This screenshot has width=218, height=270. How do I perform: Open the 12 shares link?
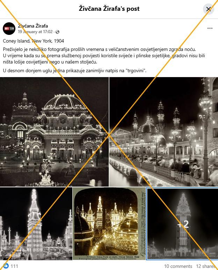pyautogui.click(x=205, y=266)
